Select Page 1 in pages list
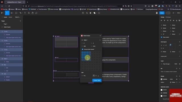 (5, 24)
